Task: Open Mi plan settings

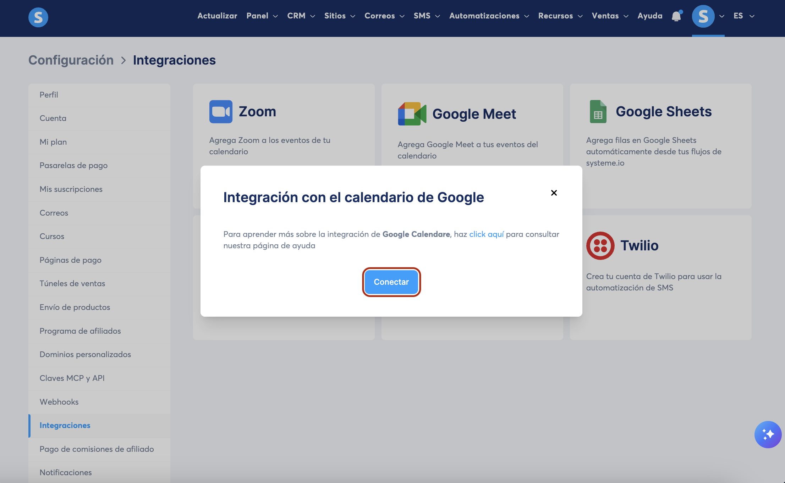Action: 99,142
